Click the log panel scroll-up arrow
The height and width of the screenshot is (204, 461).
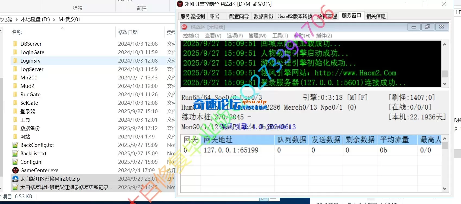pos(445,44)
